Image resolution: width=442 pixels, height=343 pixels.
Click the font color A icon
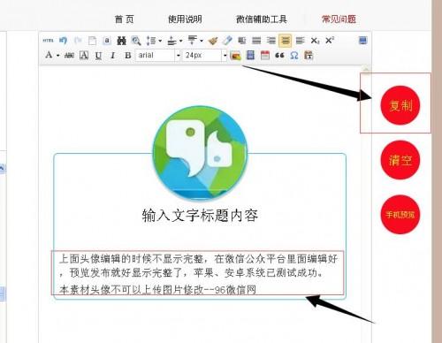(49, 55)
